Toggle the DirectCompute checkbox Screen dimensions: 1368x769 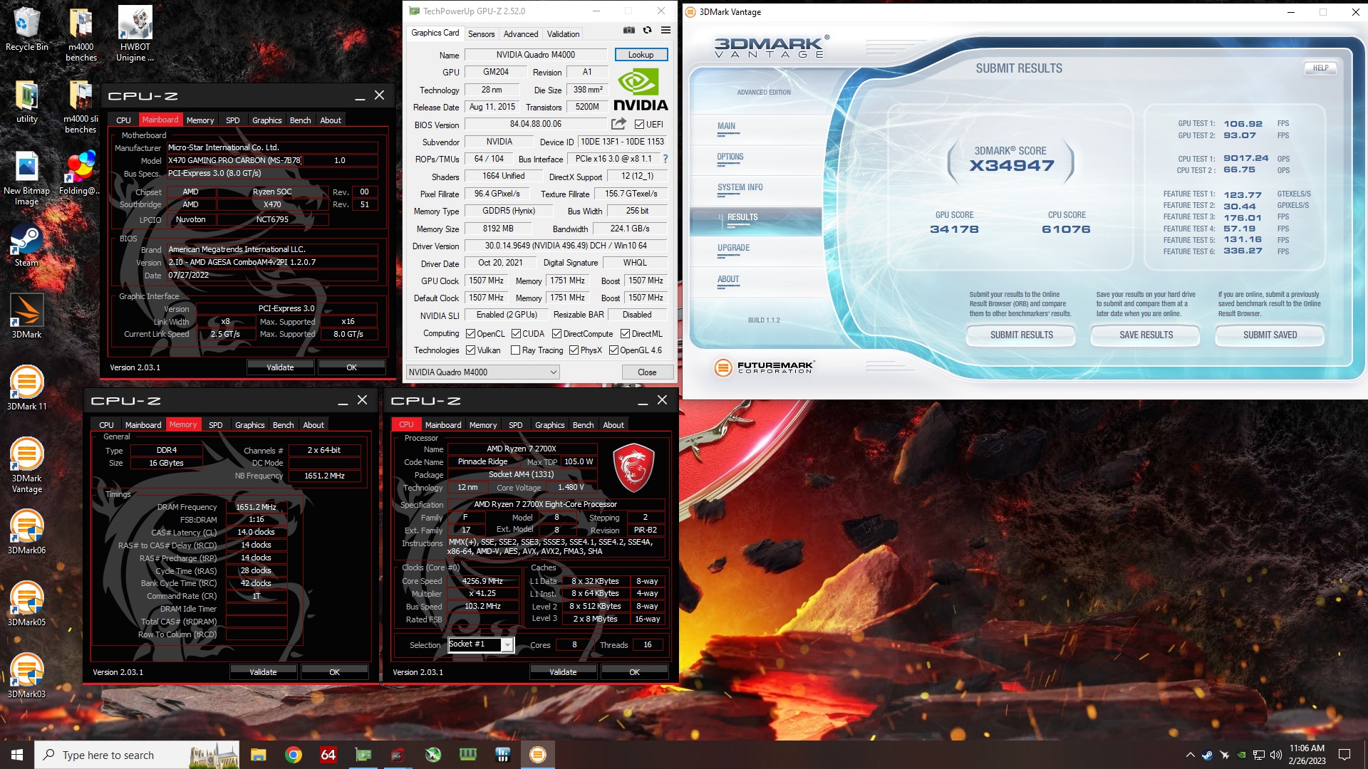coord(557,334)
